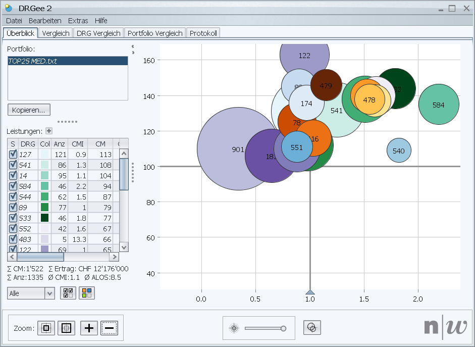Select the TOP25 MED.txt portfolio entry

(68, 61)
